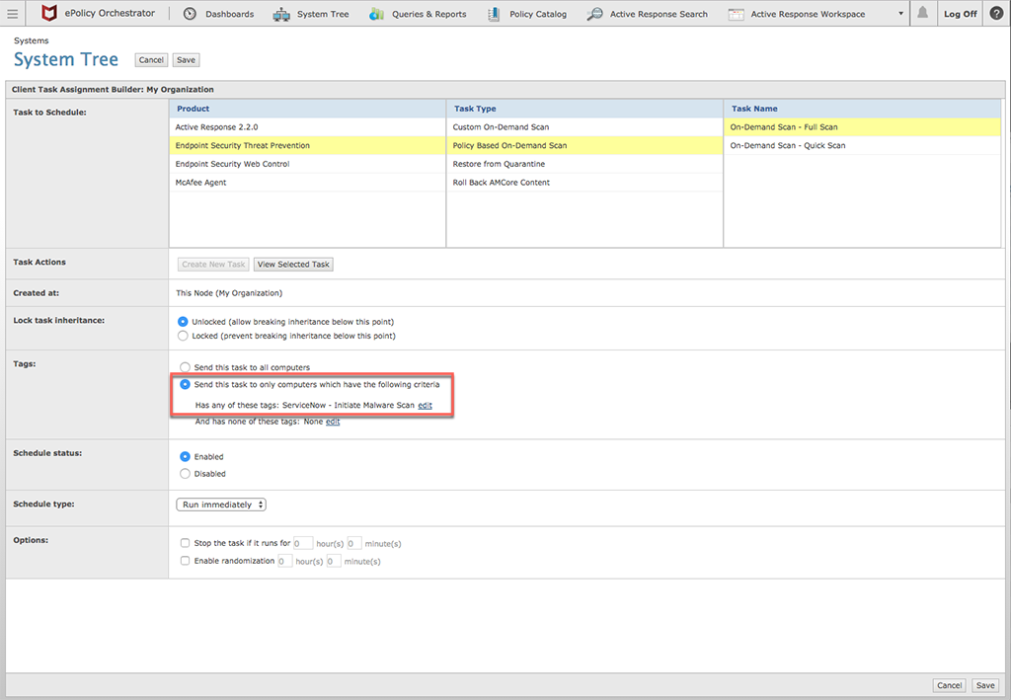The image size is (1011, 700).
Task: Click the stop task minute(s) field
Action: pos(354,543)
